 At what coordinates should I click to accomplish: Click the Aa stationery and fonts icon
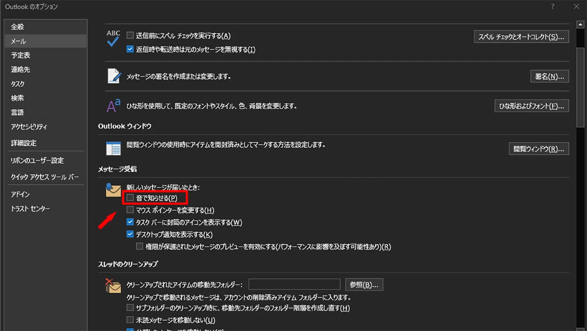(113, 105)
